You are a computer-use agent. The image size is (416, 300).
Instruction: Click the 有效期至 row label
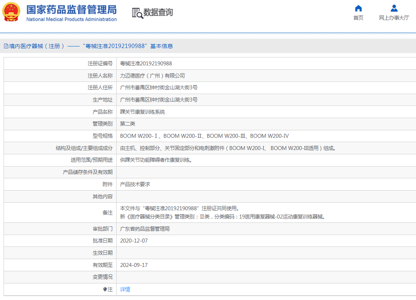point(102,265)
